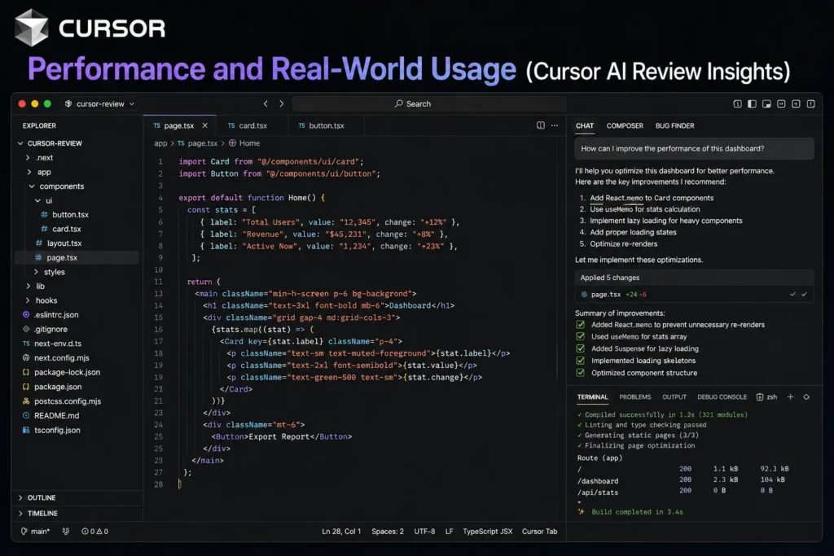
Task: Expand the lib folder
Action: coord(29,286)
